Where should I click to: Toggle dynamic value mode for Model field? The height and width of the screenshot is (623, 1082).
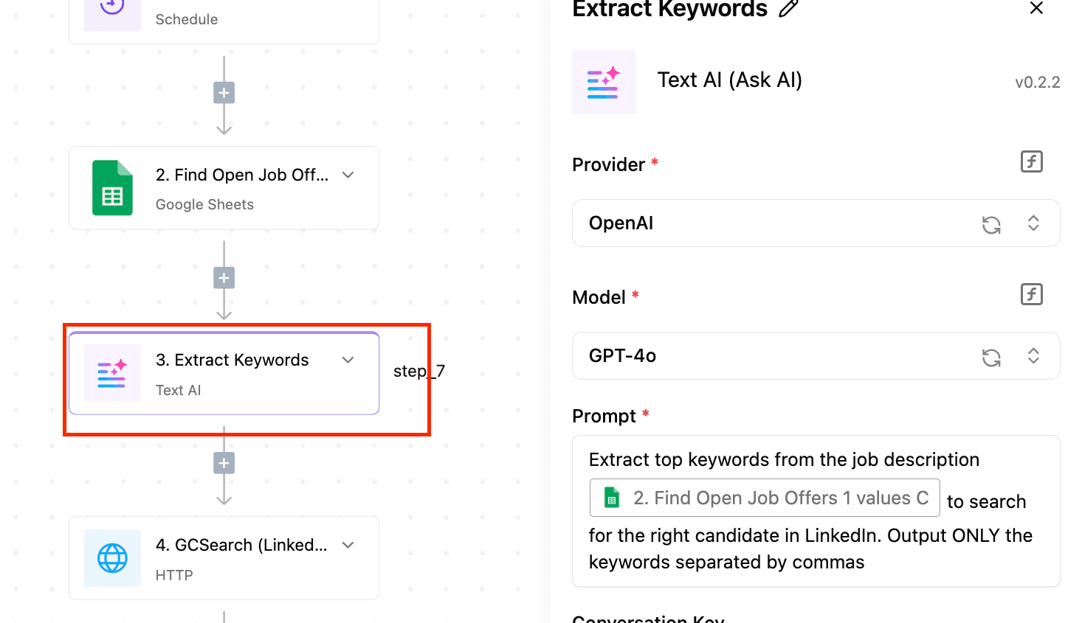[1031, 294]
